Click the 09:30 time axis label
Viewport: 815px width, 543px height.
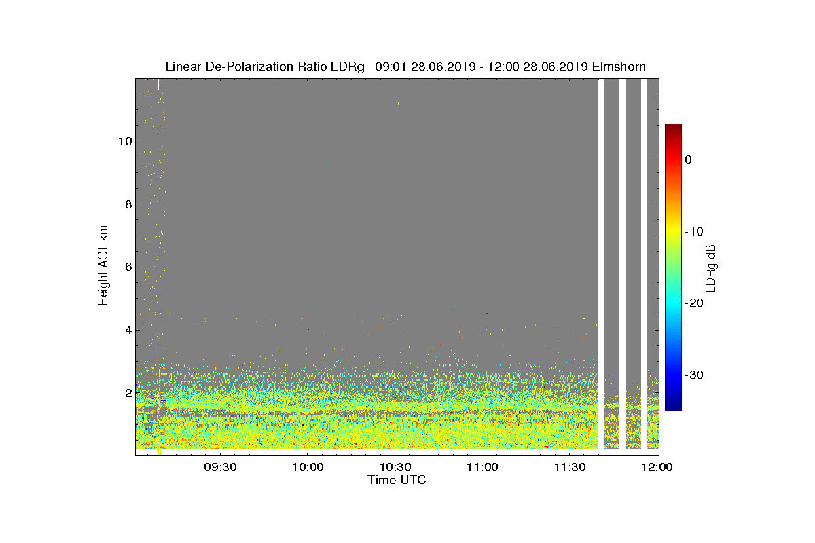point(220,468)
